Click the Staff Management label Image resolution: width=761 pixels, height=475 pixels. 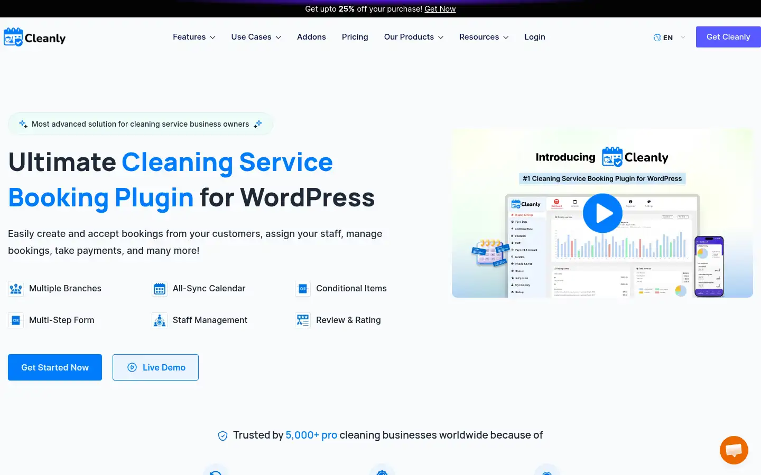click(x=210, y=320)
